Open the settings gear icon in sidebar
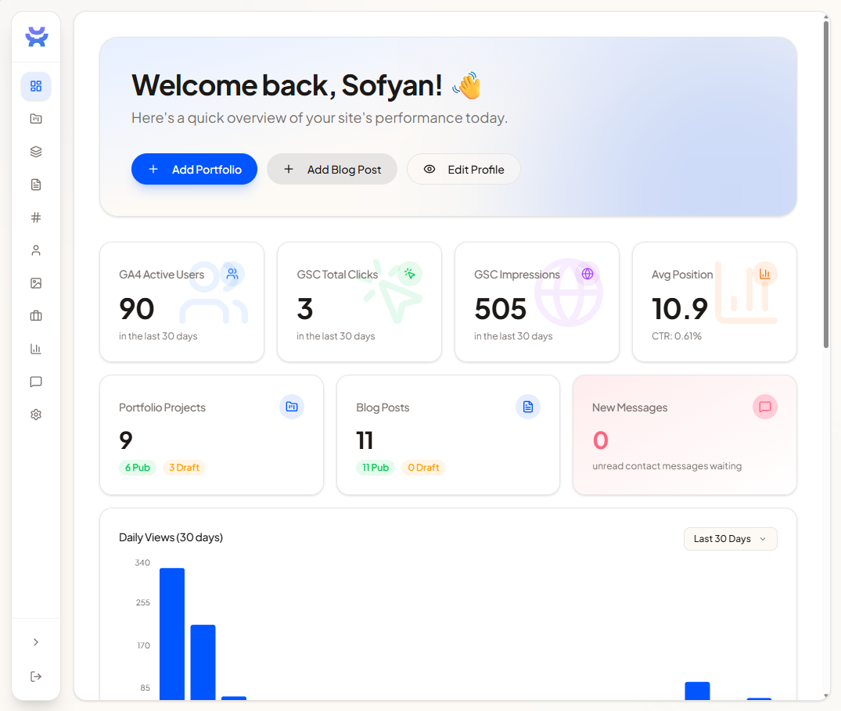 click(x=36, y=415)
